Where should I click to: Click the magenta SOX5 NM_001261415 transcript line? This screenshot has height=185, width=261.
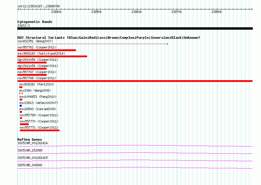pos(135,161)
